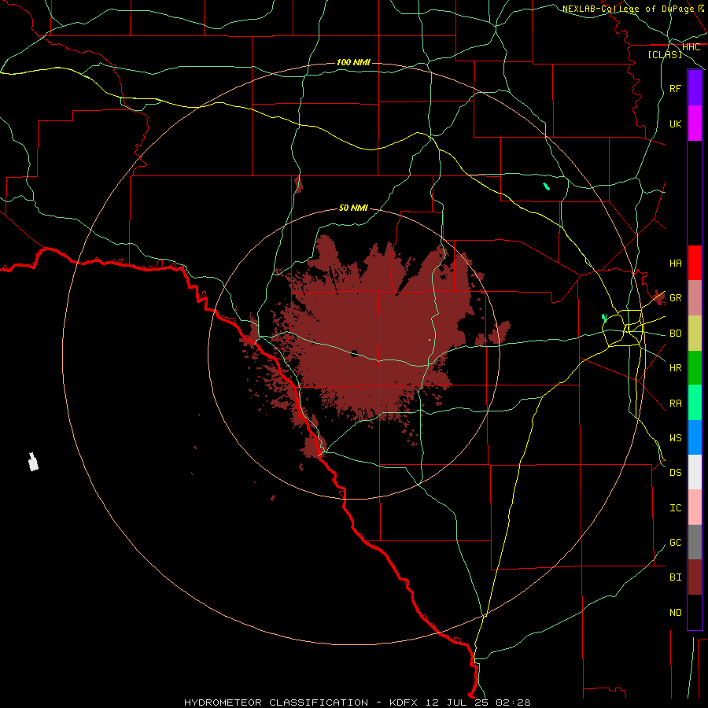Click the white echo patch in the southwest
The image size is (708, 708).
pos(33,462)
